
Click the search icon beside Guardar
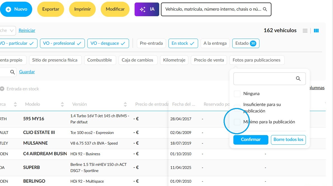click(x=13, y=72)
